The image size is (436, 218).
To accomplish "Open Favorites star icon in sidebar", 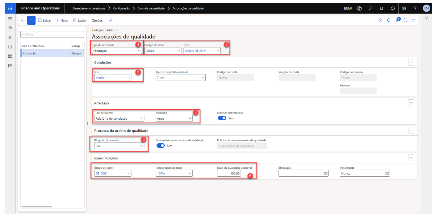I will (x=10, y=37).
